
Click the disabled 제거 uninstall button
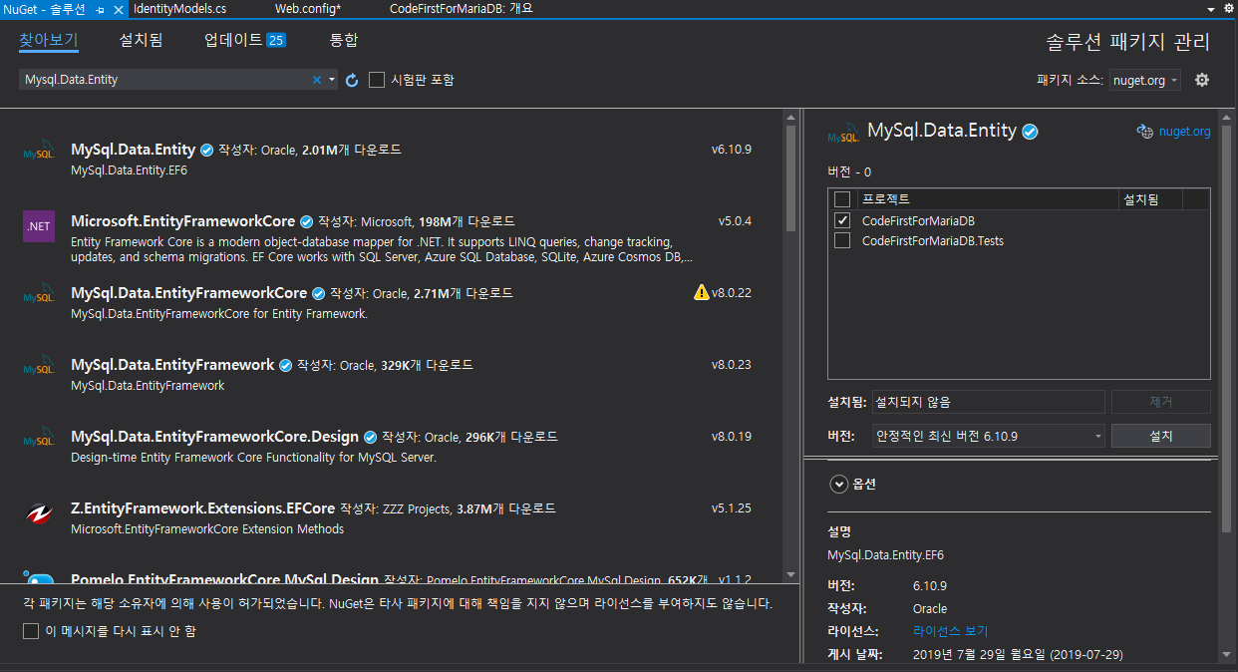[1161, 402]
